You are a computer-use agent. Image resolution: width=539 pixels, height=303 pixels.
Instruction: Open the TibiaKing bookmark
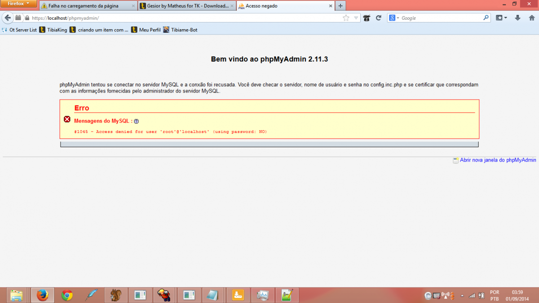(53, 30)
